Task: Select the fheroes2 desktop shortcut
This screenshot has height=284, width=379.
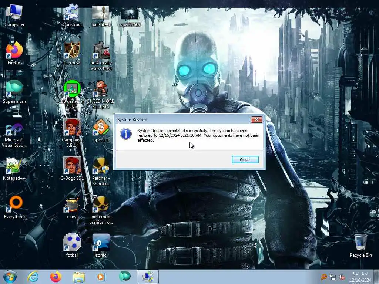Action: [x=72, y=53]
